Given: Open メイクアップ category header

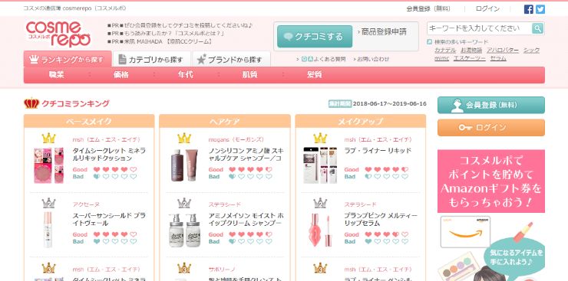Looking at the screenshot, I should [x=361, y=121].
